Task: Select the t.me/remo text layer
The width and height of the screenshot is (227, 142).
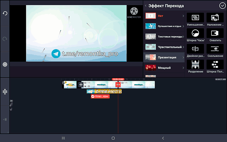Action: click(x=104, y=91)
